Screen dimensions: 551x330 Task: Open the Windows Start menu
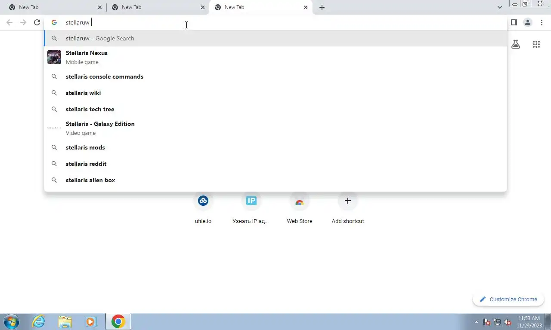pos(11,321)
